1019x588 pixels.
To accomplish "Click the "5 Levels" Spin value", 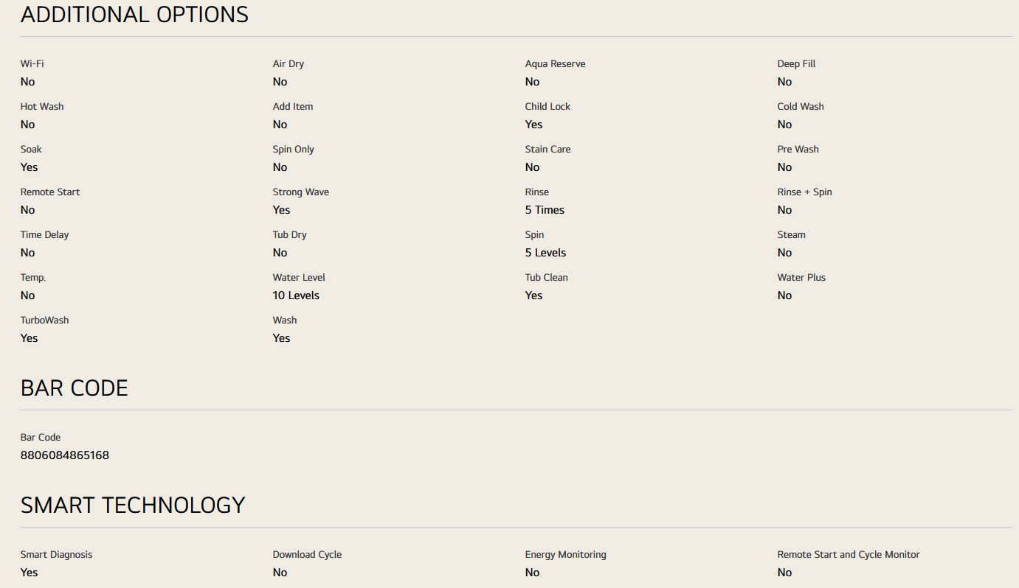I will point(545,253).
